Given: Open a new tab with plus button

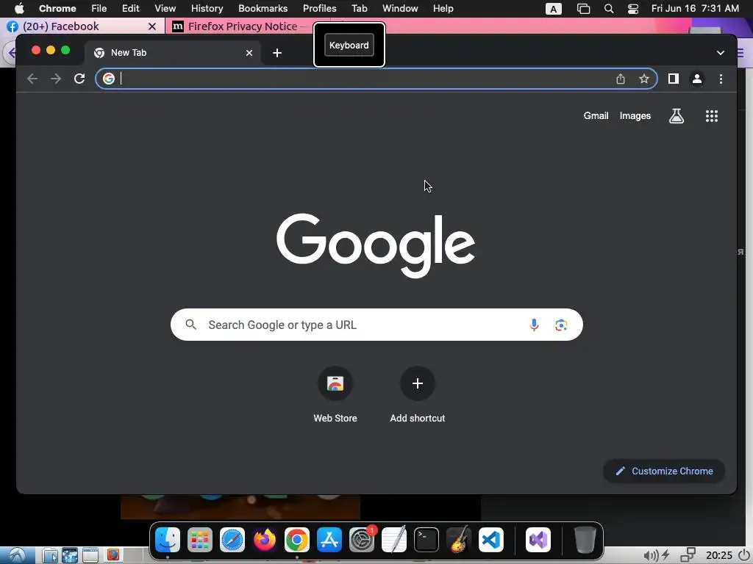Looking at the screenshot, I should [x=277, y=53].
